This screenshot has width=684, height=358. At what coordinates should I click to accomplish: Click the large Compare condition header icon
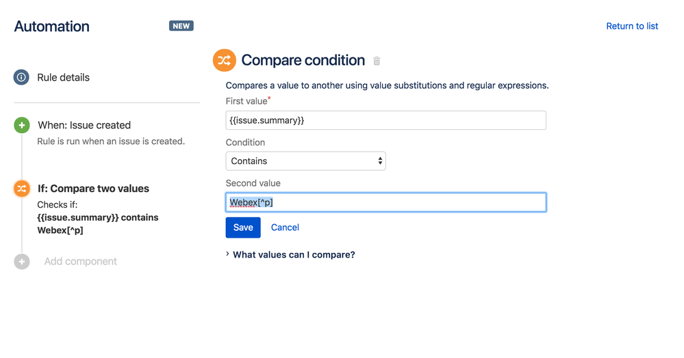click(x=224, y=60)
